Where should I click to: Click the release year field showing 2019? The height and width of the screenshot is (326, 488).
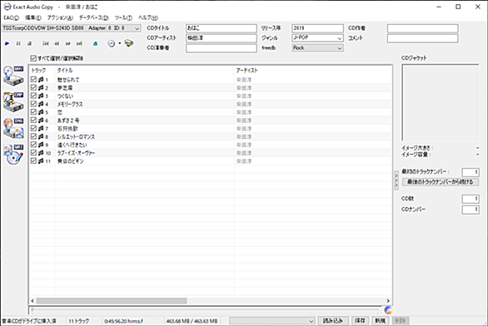pos(317,28)
